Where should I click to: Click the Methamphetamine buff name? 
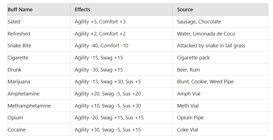tap(29, 106)
